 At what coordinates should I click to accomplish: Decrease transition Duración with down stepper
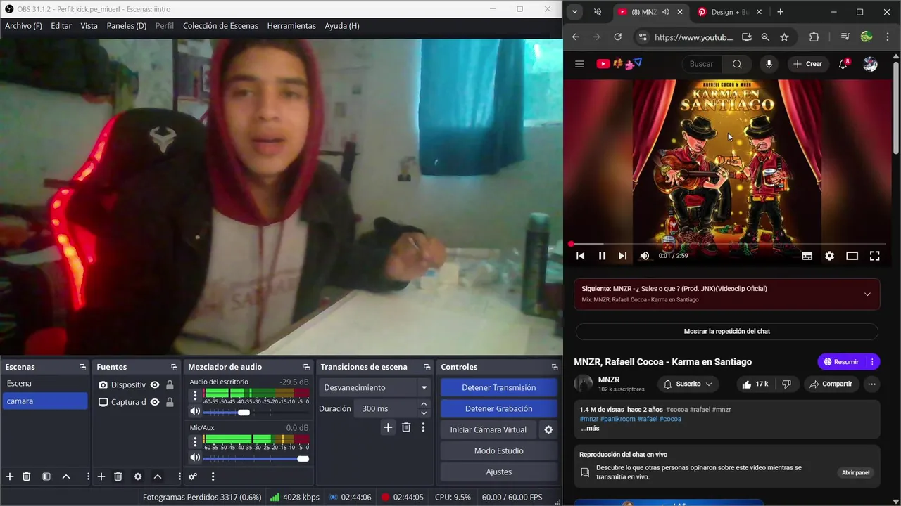pyautogui.click(x=424, y=413)
